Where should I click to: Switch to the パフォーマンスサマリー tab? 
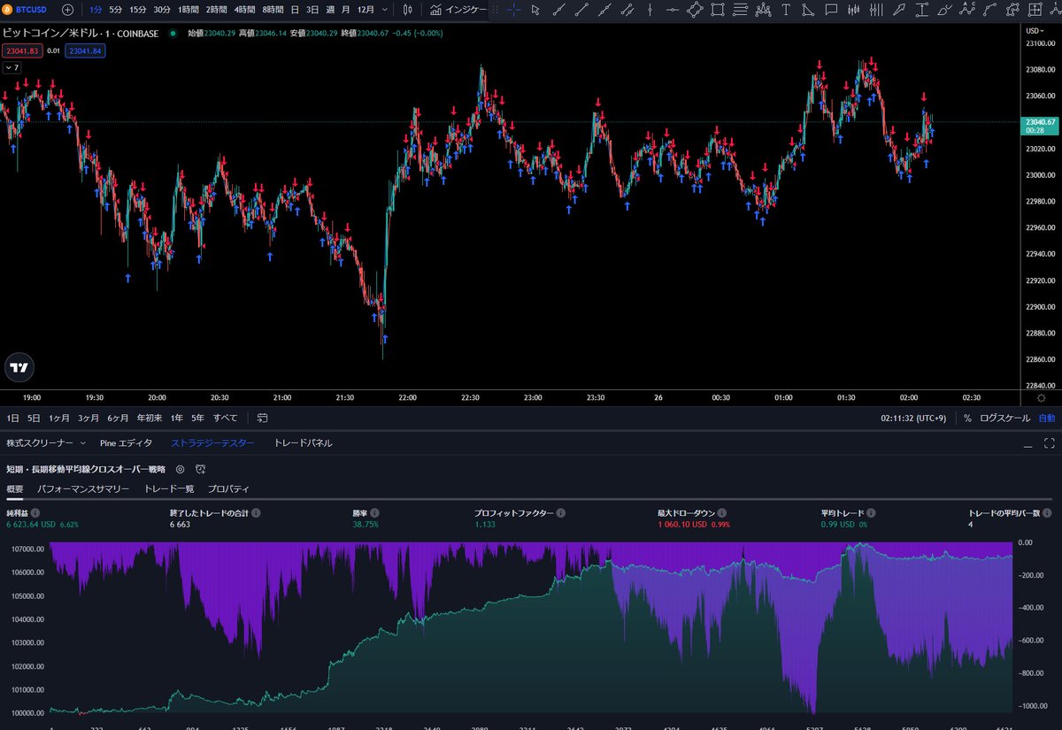(84, 488)
